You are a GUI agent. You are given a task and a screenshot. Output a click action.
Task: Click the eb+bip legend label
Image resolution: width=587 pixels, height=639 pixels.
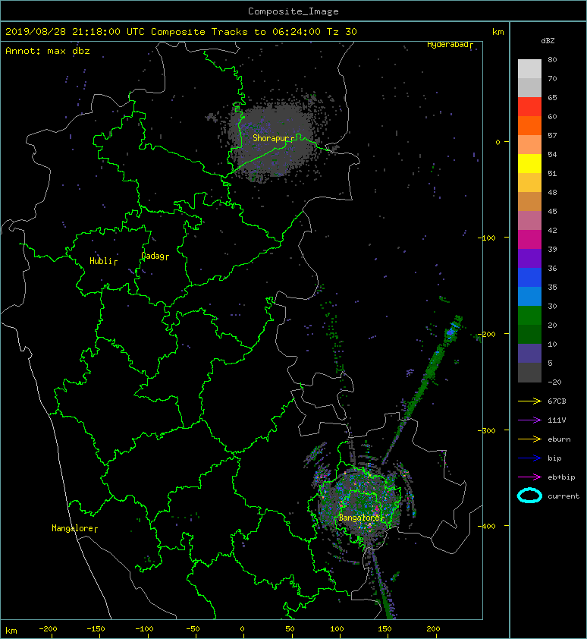click(x=561, y=477)
